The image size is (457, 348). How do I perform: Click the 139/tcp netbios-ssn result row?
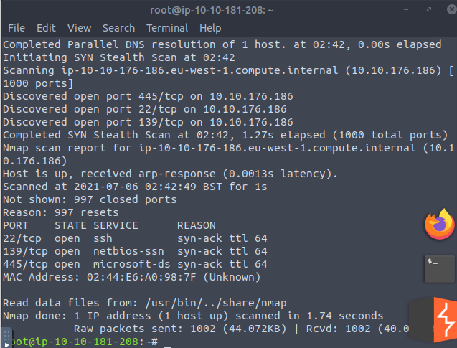point(135,251)
